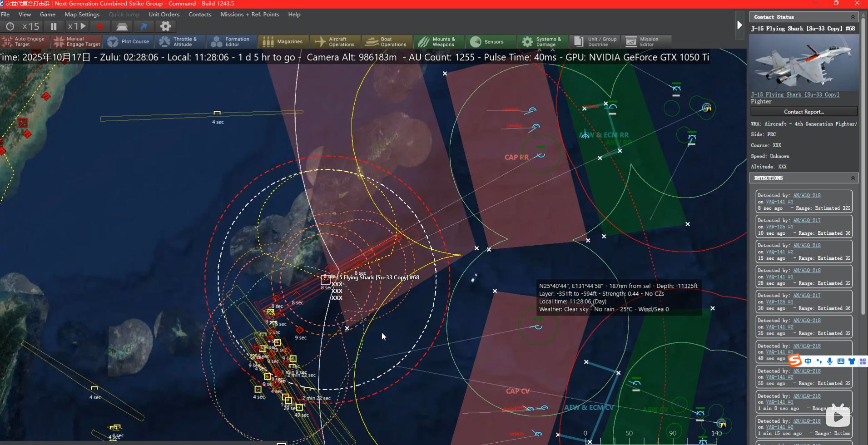Image resolution: width=868 pixels, height=445 pixels.
Task: Open the Unit Orders menu
Action: (164, 15)
